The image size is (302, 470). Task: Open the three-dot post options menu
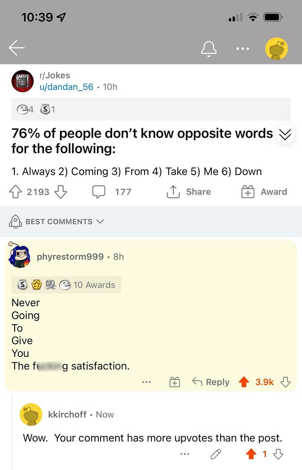(x=242, y=49)
